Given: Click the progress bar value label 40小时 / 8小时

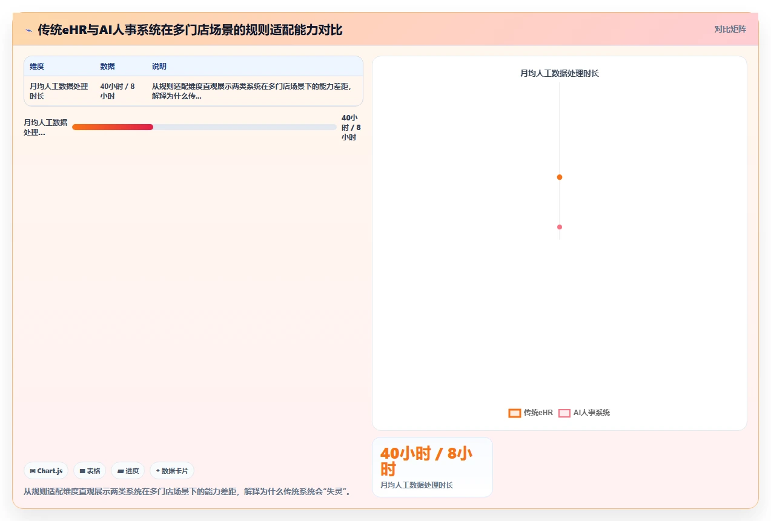Looking at the screenshot, I should pos(351,128).
